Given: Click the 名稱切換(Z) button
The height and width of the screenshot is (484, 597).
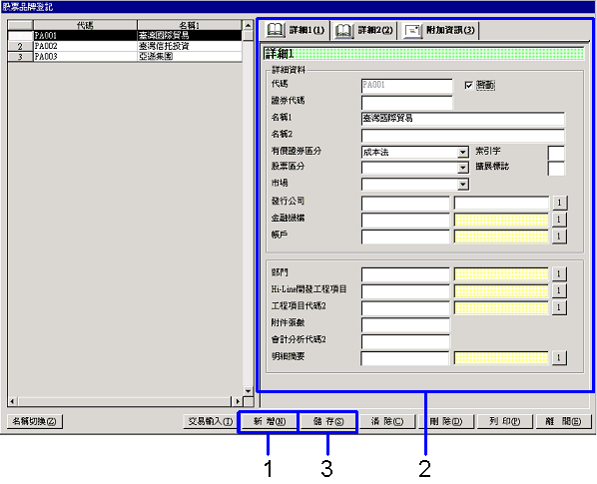Looking at the screenshot, I should click(35, 421).
